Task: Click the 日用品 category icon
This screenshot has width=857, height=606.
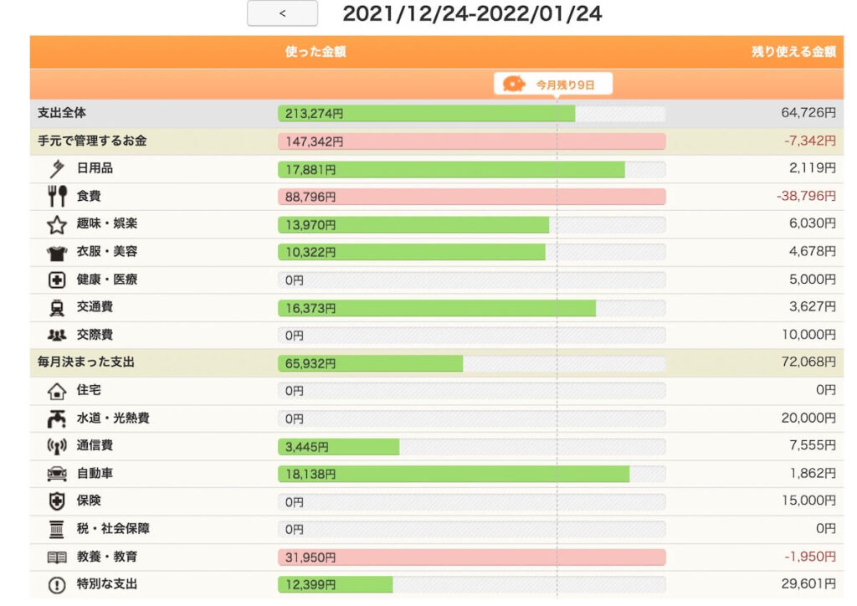Action: click(57, 168)
